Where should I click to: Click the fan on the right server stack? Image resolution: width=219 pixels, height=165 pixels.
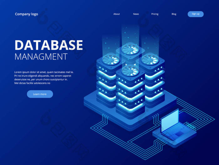coord(150,60)
